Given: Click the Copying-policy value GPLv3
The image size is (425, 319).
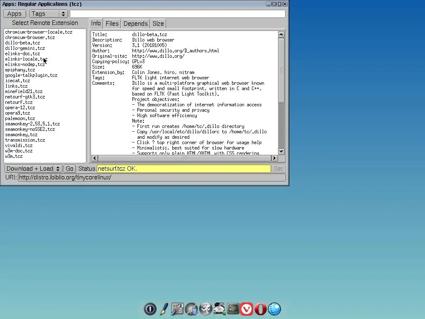Looking at the screenshot, I should (138, 61).
